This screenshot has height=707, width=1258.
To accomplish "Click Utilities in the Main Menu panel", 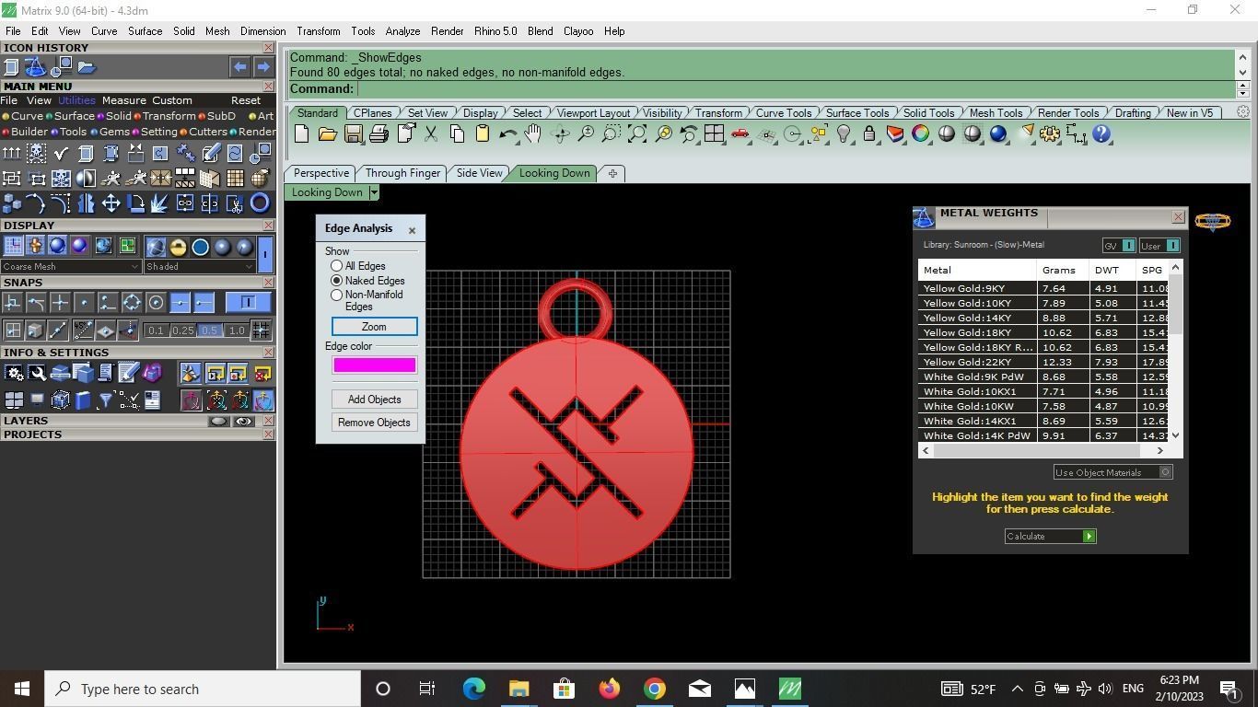I will click(76, 100).
